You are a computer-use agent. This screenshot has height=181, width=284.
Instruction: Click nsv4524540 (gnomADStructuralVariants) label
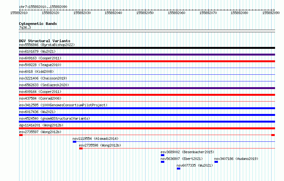(x=55, y=118)
